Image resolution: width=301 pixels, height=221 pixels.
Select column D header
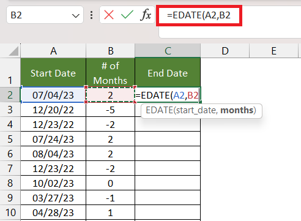(225, 51)
